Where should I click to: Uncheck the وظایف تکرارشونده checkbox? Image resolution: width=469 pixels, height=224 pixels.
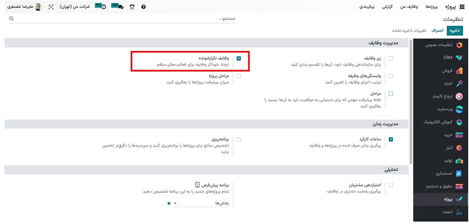click(238, 58)
